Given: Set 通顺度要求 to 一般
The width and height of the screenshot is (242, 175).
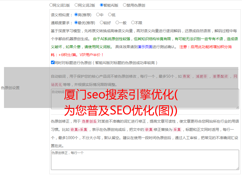Looking at the screenshot, I should tap(117, 23).
